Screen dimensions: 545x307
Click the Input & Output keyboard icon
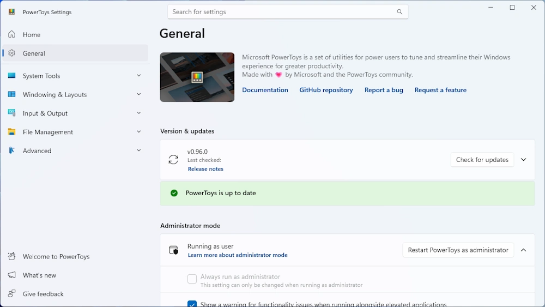[11, 113]
